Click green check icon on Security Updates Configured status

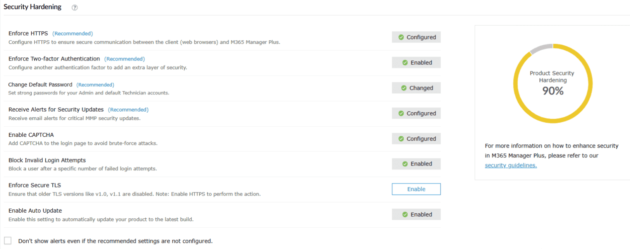(401, 113)
